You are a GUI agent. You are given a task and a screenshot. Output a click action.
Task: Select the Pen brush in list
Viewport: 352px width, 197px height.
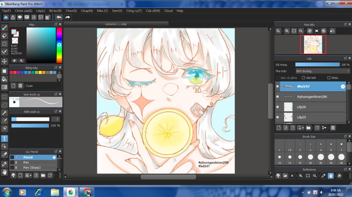pyautogui.click(x=33, y=162)
